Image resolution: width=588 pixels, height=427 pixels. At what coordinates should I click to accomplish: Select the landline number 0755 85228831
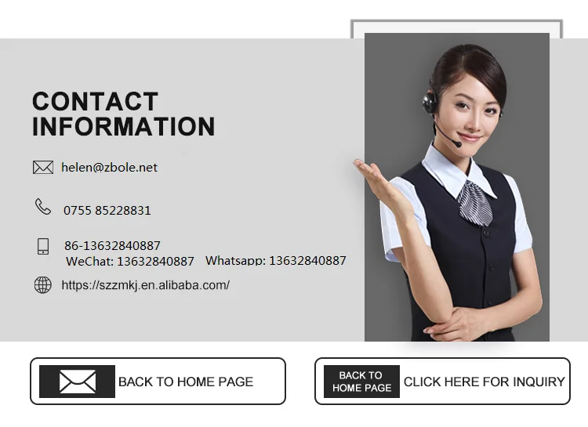(107, 210)
